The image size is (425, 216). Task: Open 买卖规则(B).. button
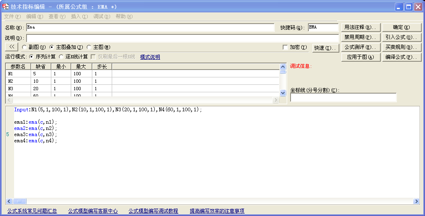[402, 47]
